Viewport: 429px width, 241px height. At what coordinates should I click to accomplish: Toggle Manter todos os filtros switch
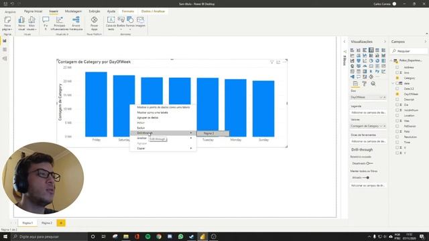point(366,177)
